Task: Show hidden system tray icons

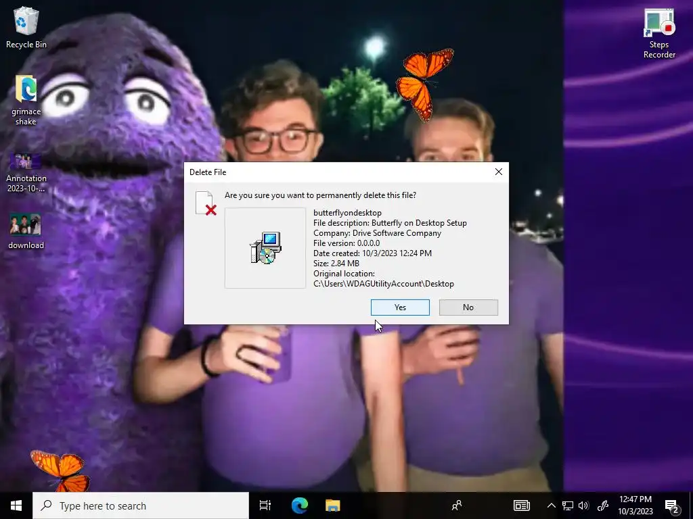Action: (551, 505)
